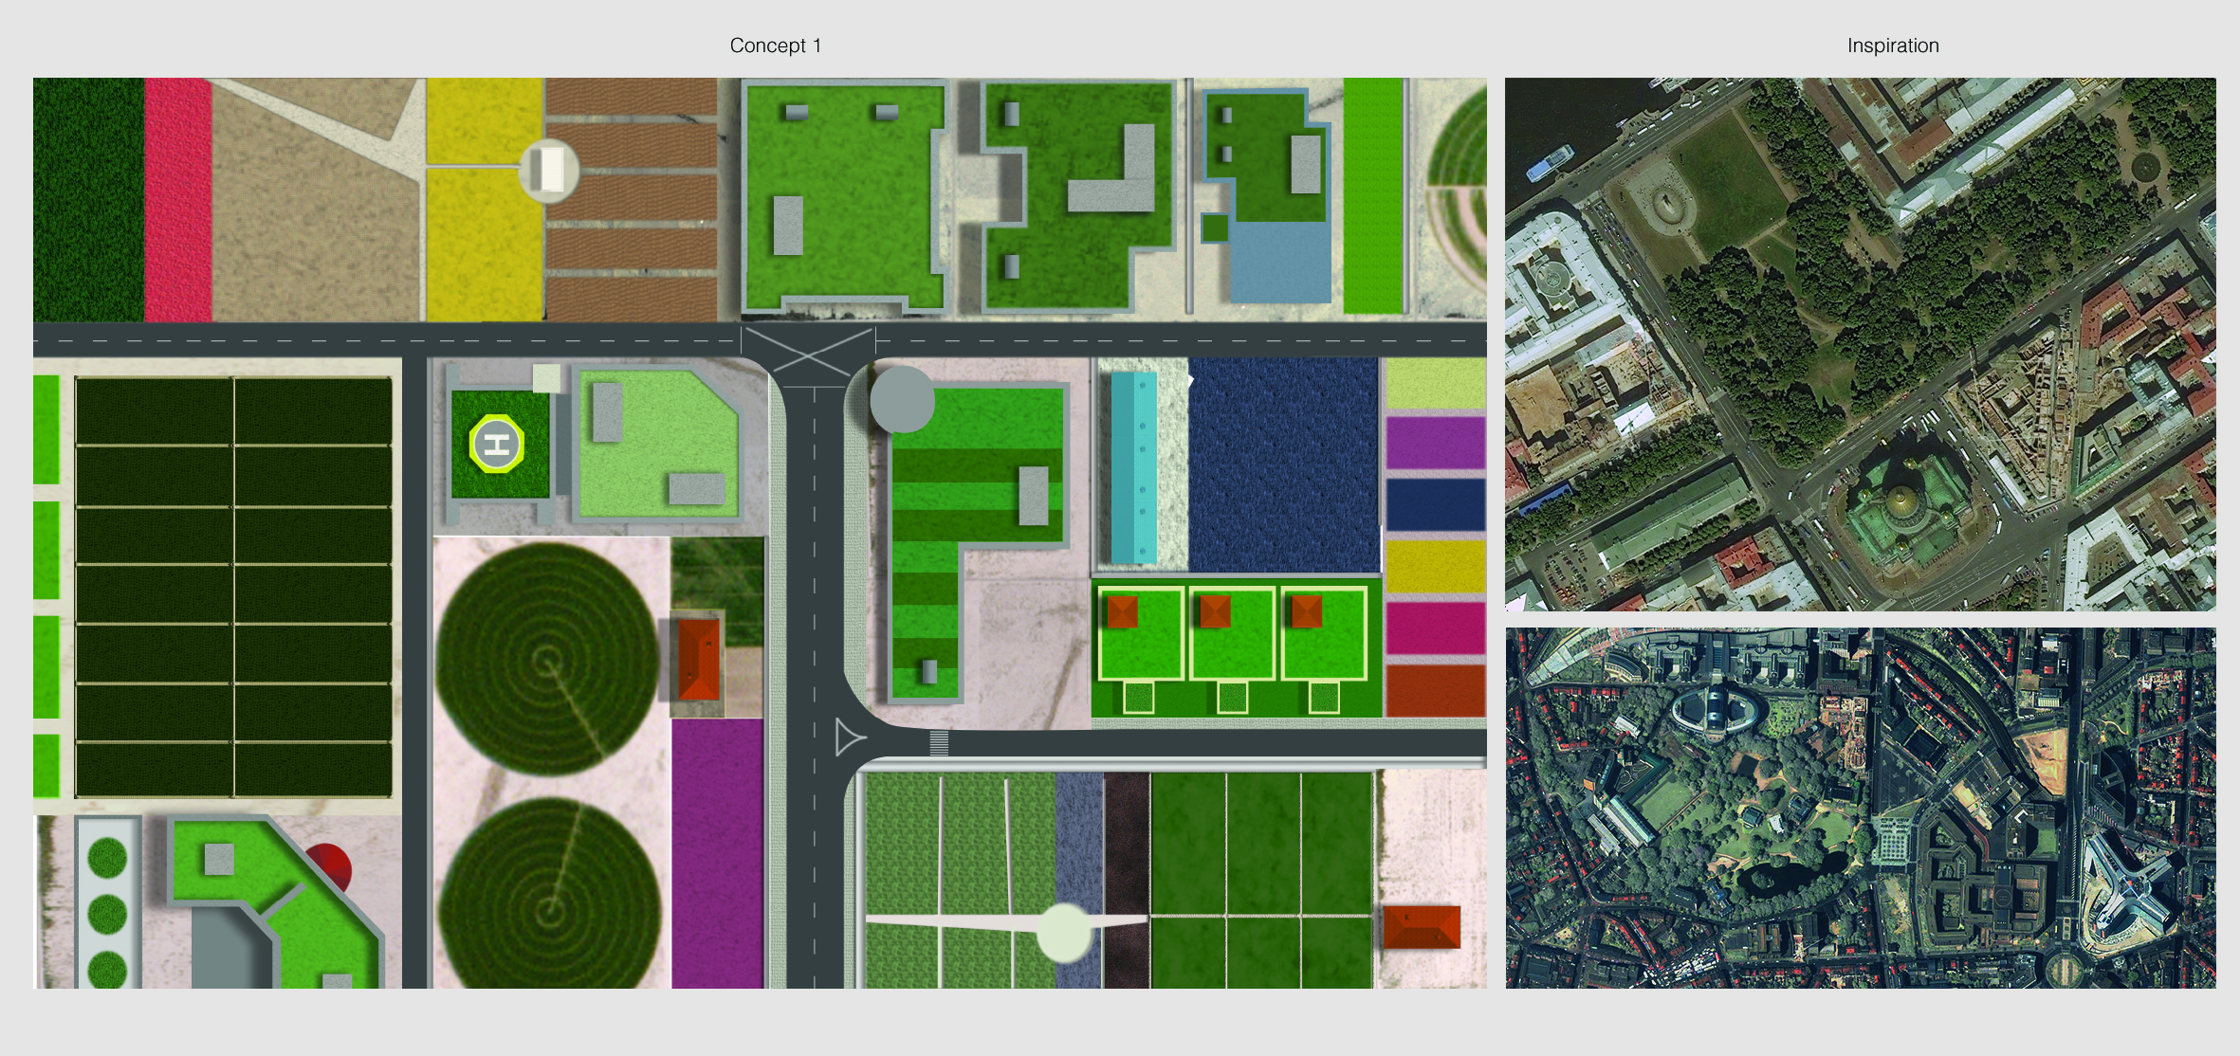Viewport: 2240px width, 1056px height.
Task: Click the 'Inspiration' heading text
Action: [x=1893, y=46]
